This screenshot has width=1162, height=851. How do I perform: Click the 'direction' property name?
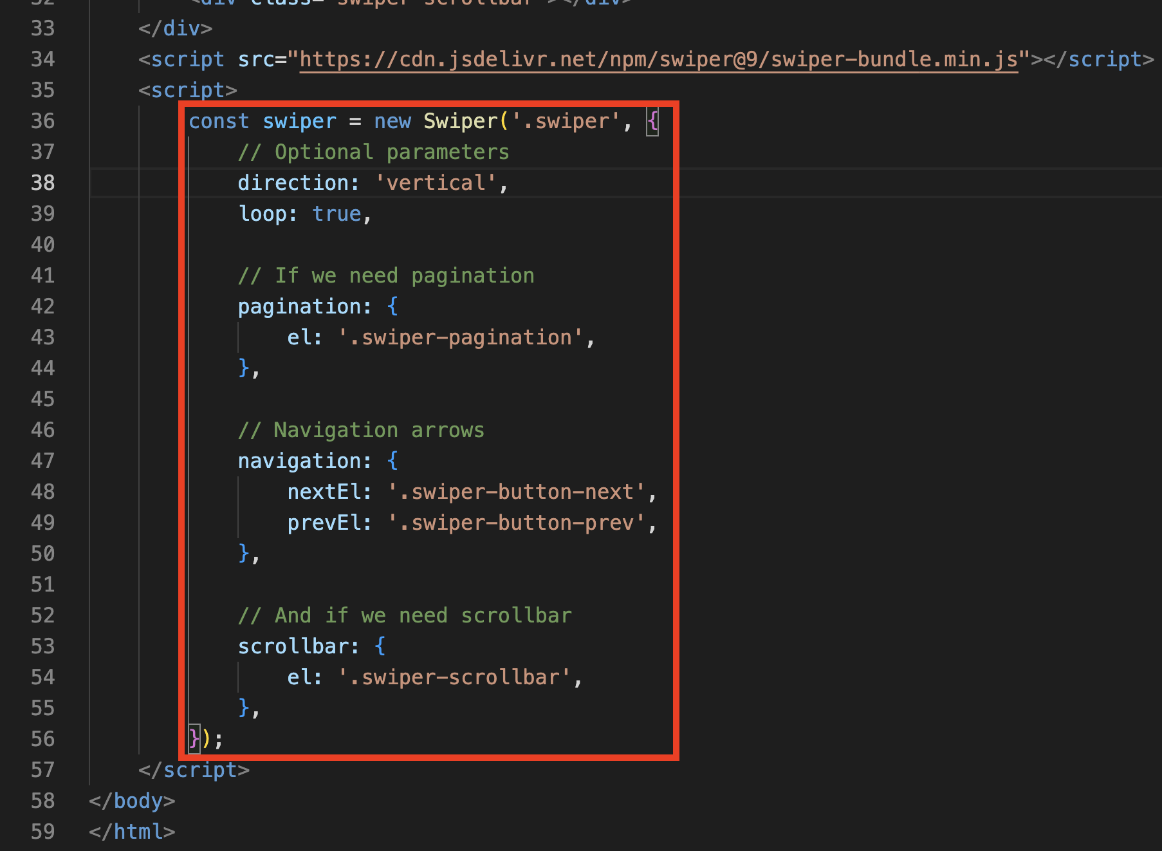coord(293,183)
